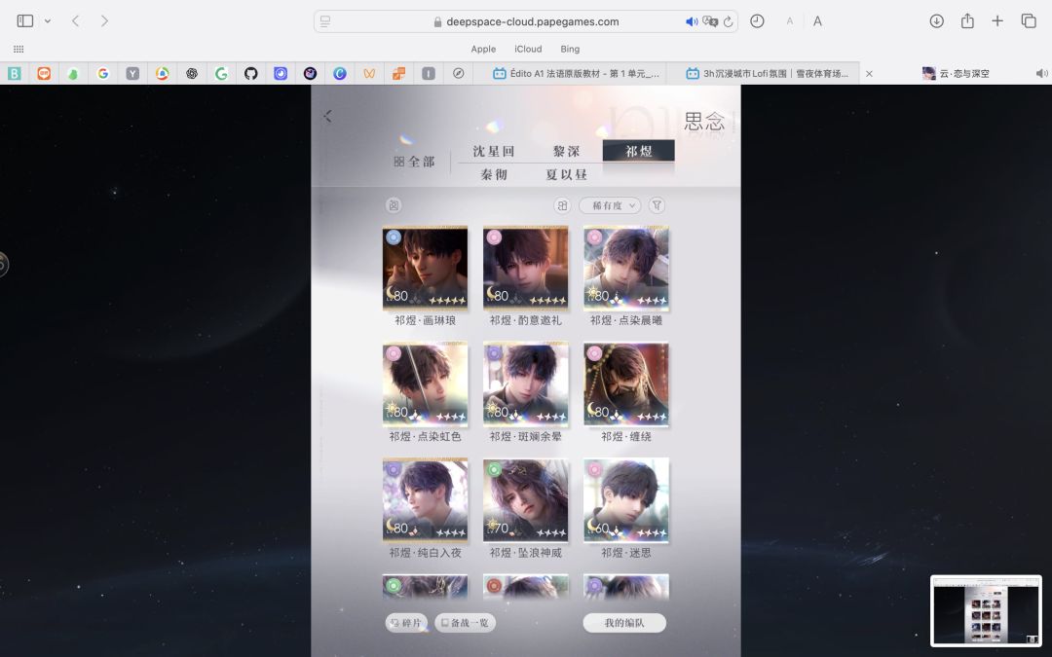Click the card layout switch icon

pos(562,205)
